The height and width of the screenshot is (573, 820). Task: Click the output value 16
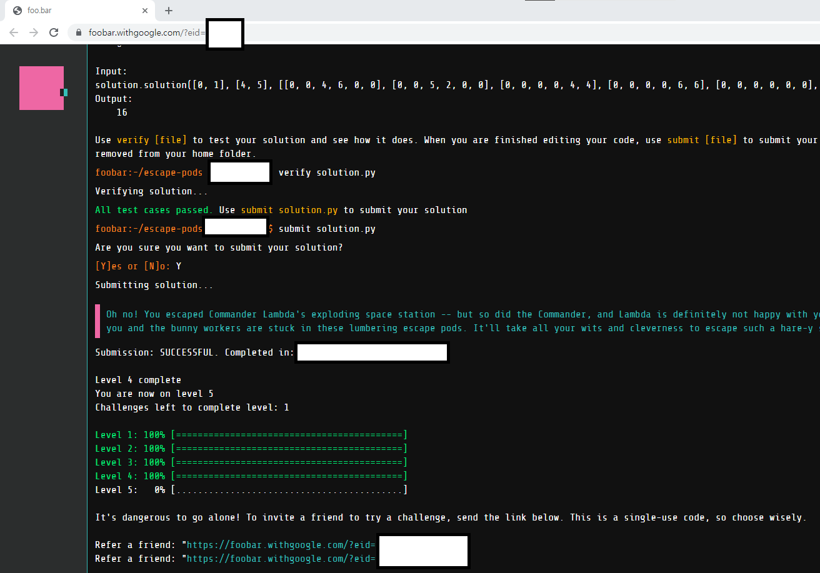point(122,112)
